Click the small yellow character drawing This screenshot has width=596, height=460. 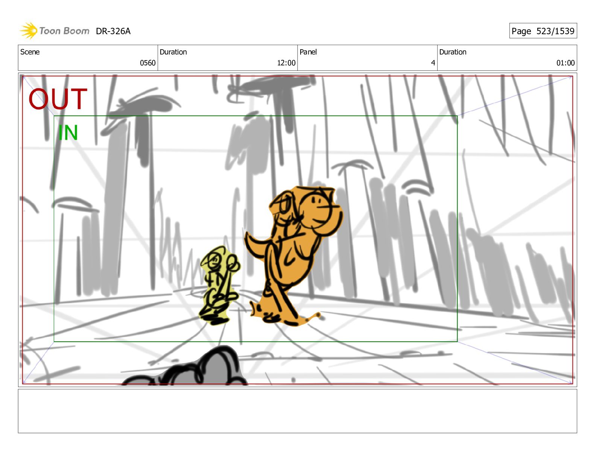click(x=219, y=286)
